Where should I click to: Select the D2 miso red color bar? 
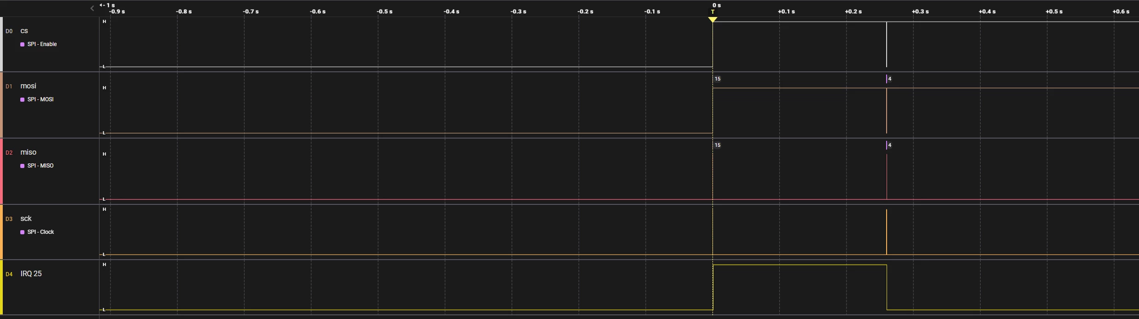1,171
